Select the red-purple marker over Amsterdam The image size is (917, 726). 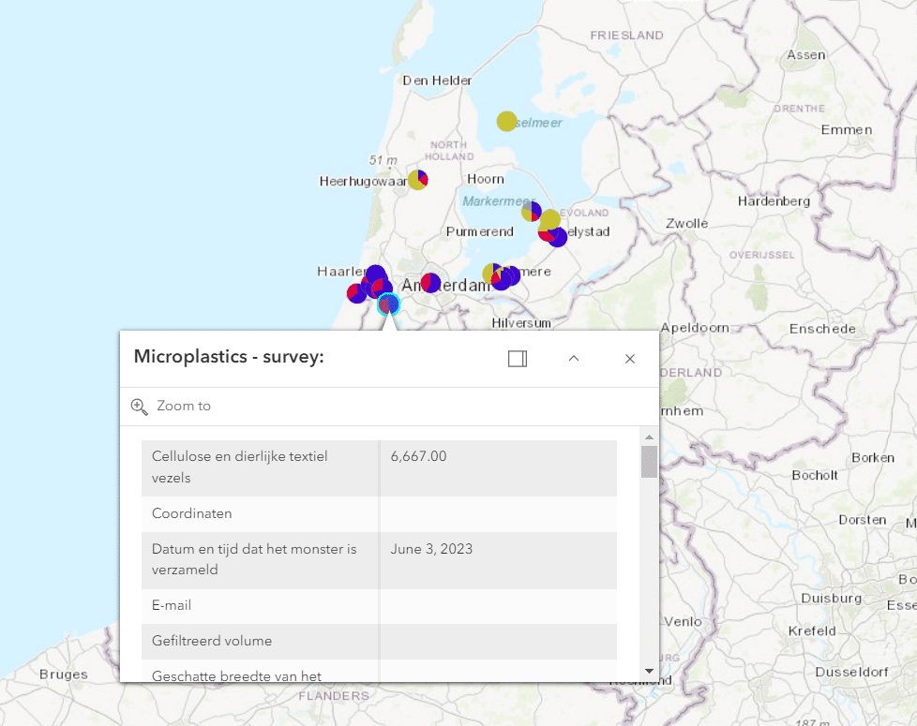pos(430,282)
